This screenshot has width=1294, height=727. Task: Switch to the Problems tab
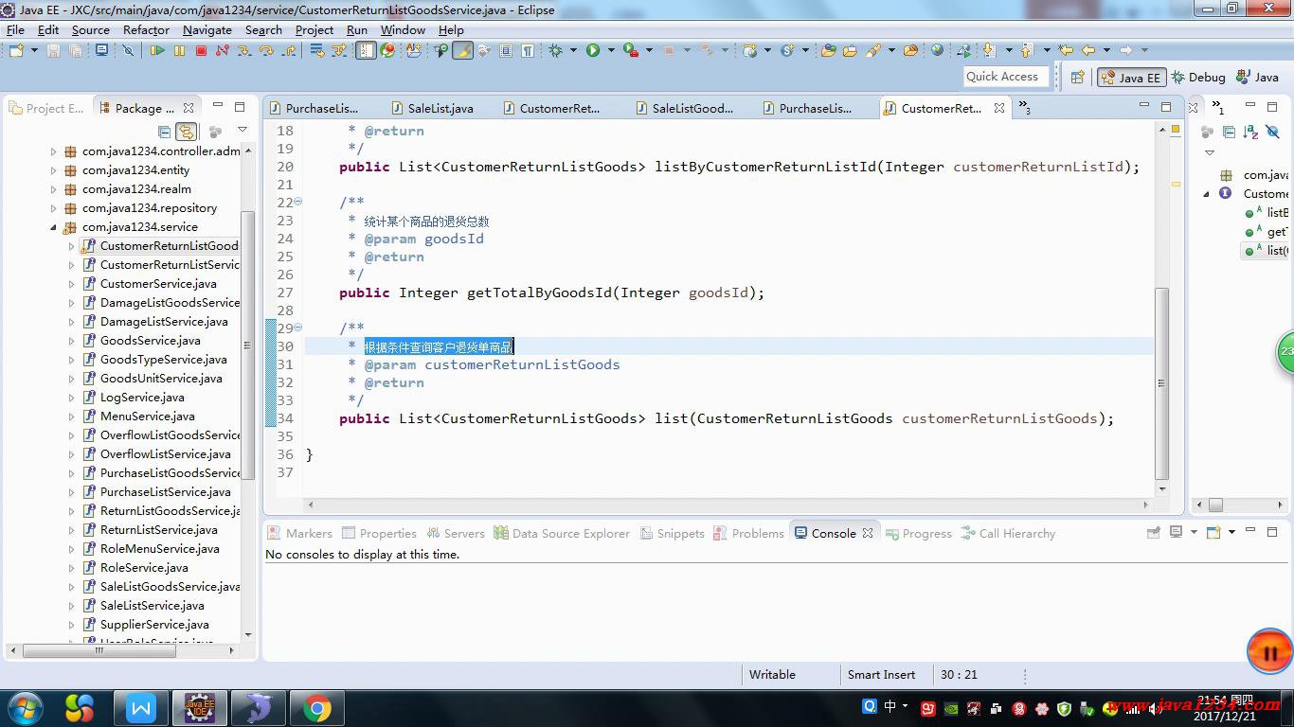pos(748,533)
